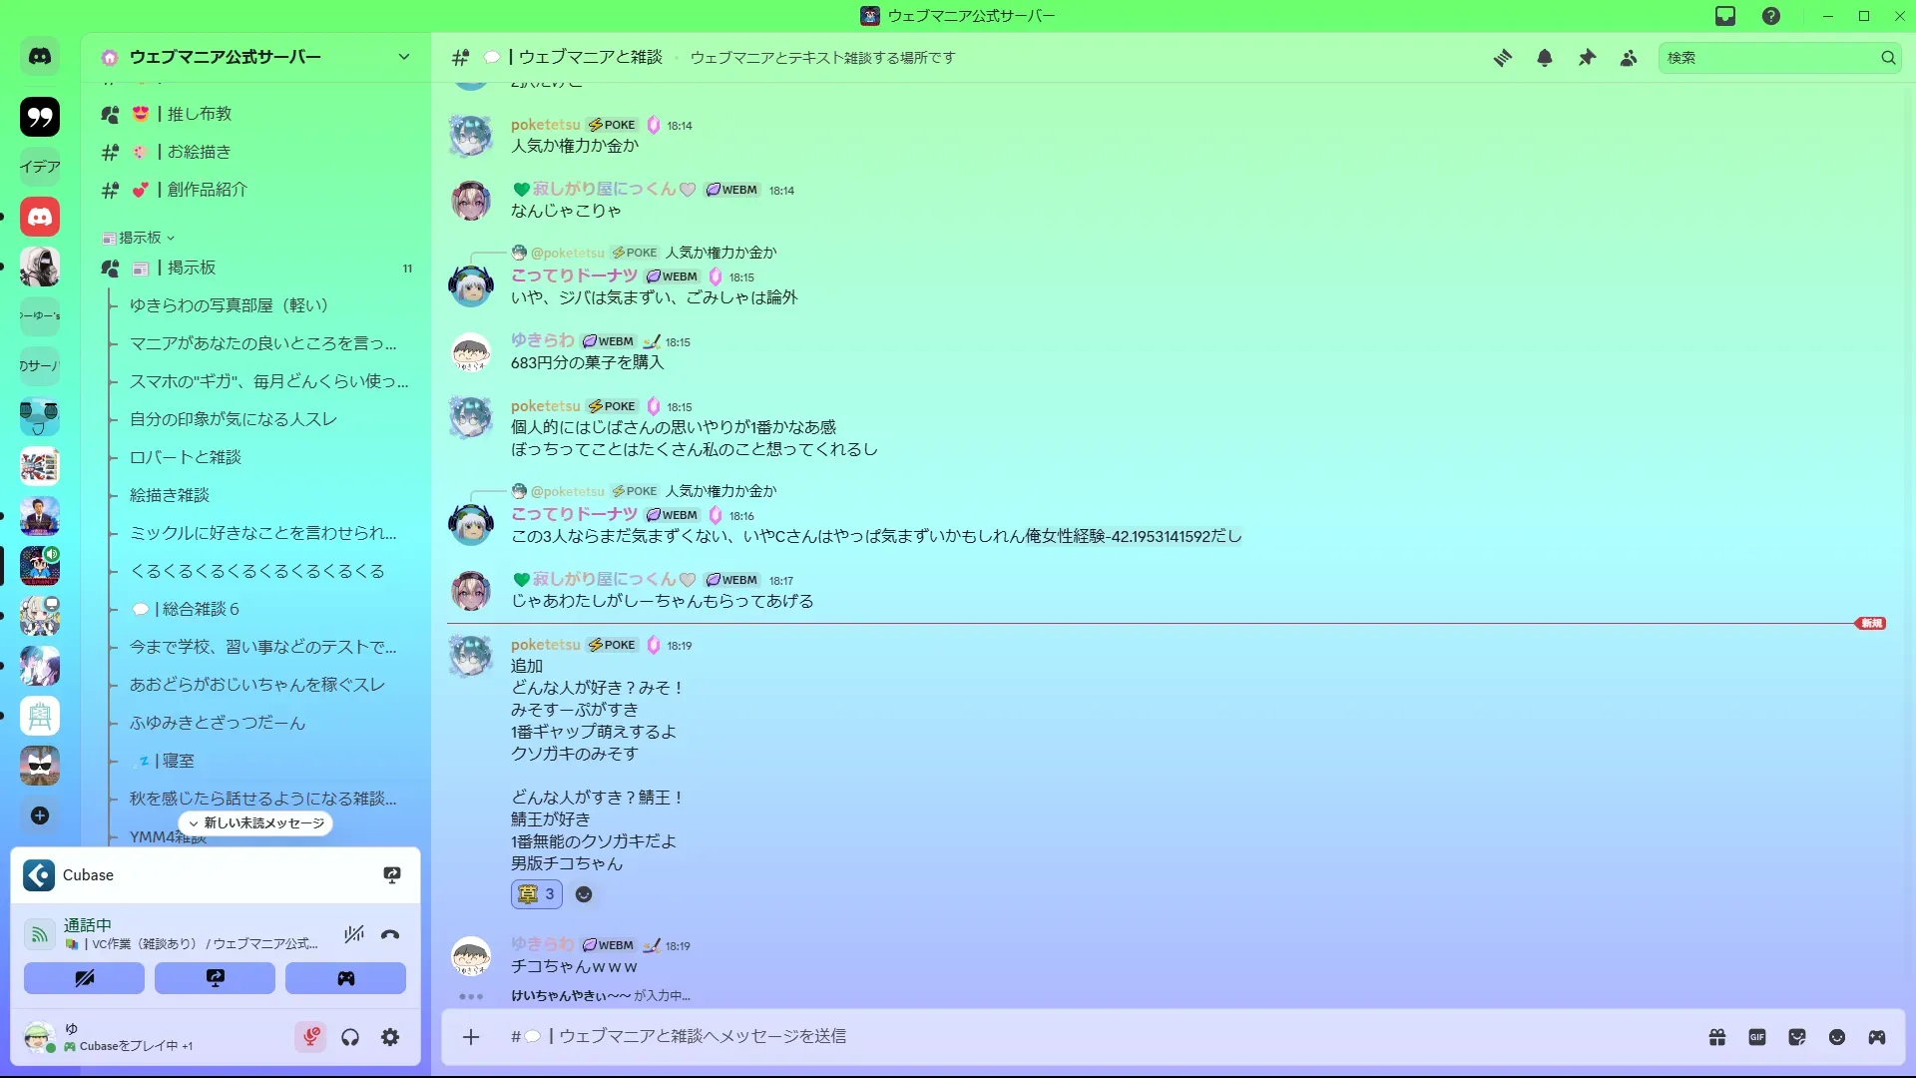Viewport: 1916px width, 1078px height.
Task: Disconnect from the voice call
Action: pyautogui.click(x=390, y=934)
